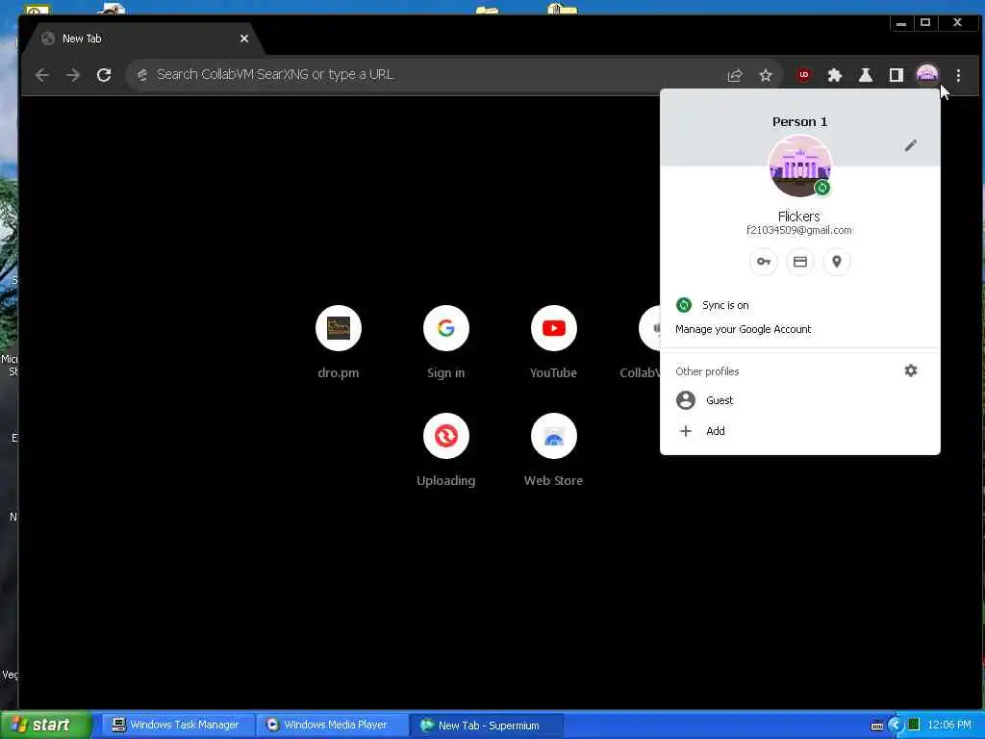Open the three-dot browser menu
The image size is (985, 739).
point(958,75)
